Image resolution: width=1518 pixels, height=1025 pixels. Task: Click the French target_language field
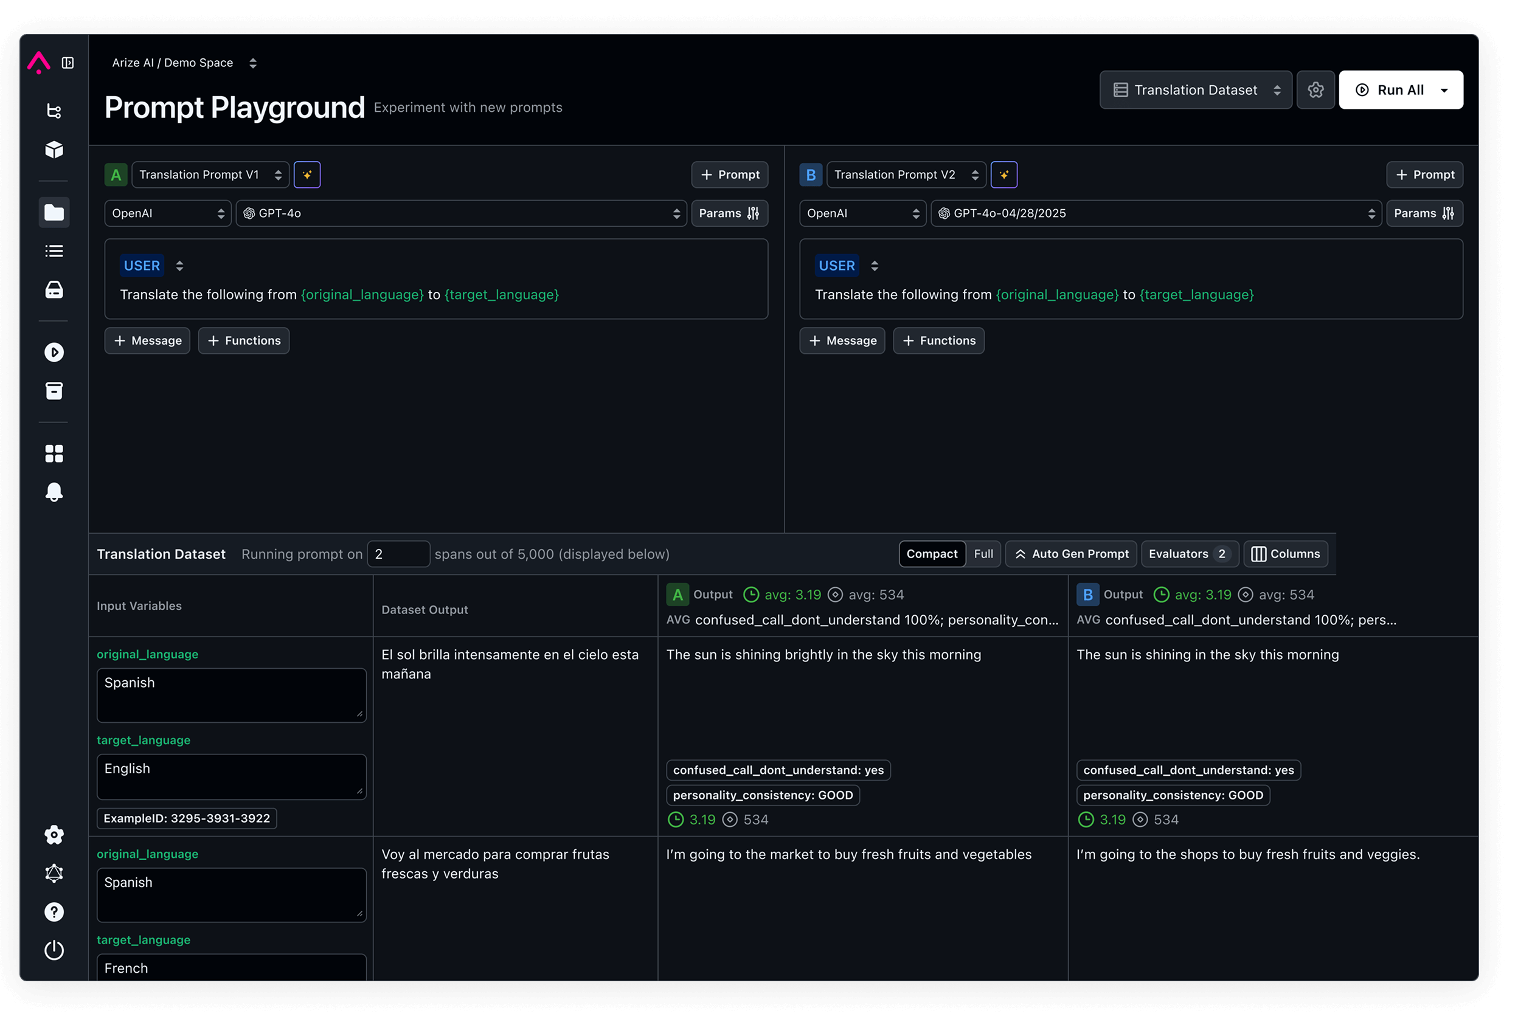tap(231, 967)
